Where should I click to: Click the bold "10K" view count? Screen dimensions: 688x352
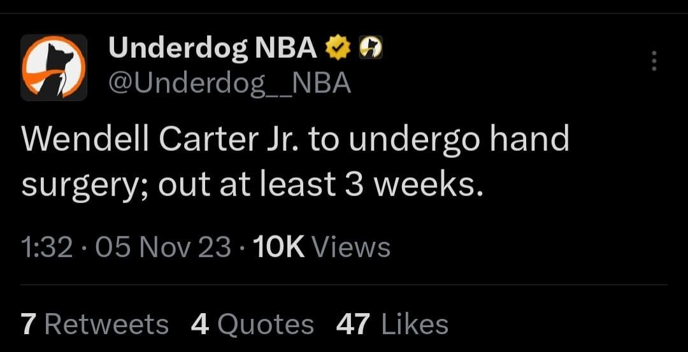(x=278, y=247)
